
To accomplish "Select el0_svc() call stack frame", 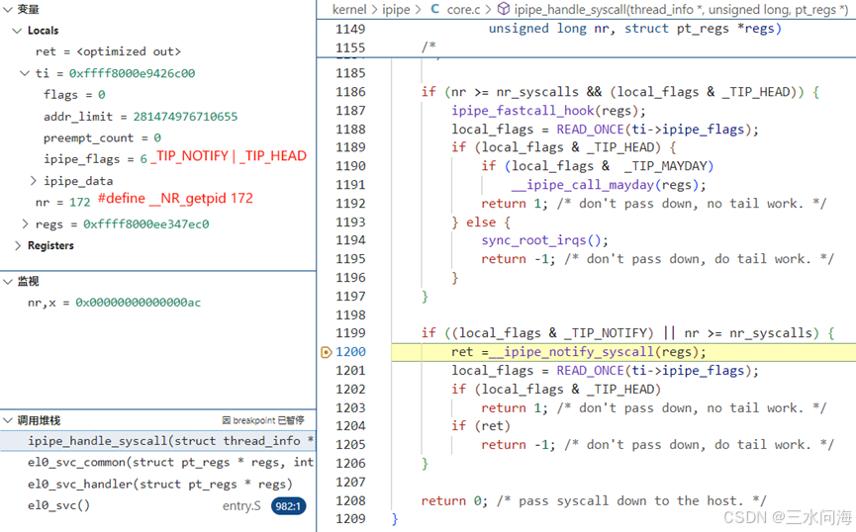I will click(157, 506).
